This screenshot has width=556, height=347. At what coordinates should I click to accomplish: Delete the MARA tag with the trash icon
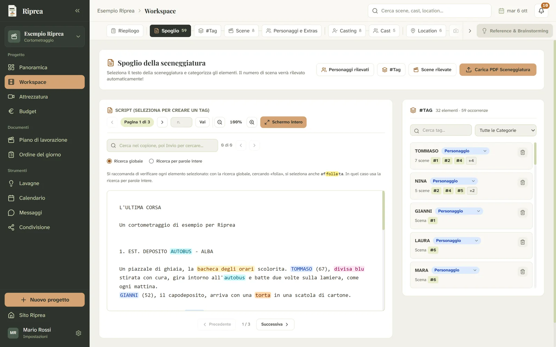(522, 272)
